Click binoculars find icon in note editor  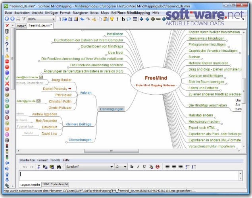pyautogui.click(x=59, y=167)
